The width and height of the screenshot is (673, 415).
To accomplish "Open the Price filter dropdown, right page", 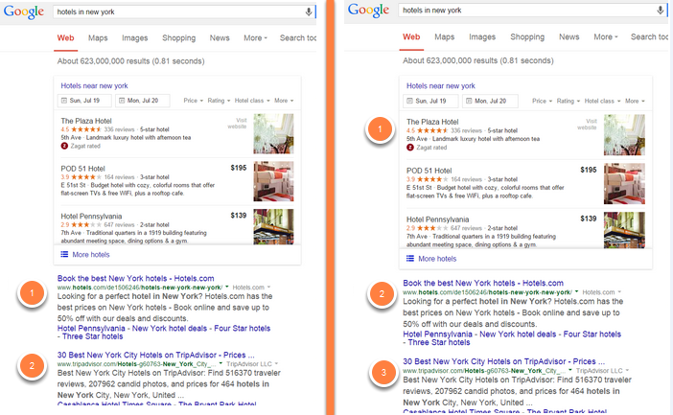I will pyautogui.click(x=542, y=101).
